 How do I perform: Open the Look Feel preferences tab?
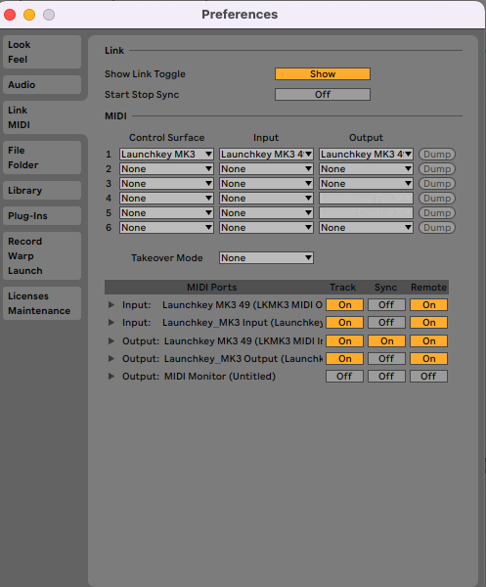[42, 52]
